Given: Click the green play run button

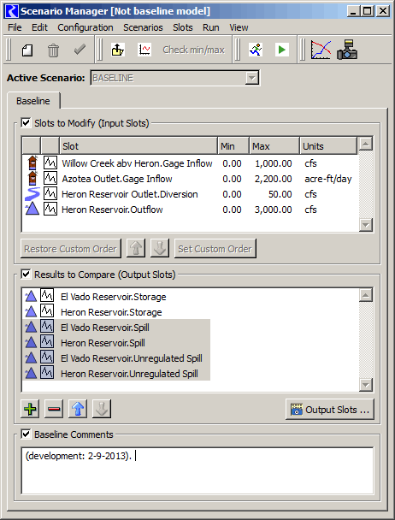Looking at the screenshot, I should point(282,50).
